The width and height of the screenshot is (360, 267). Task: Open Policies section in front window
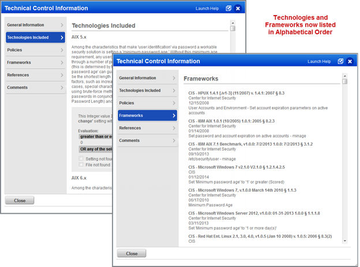tap(147, 103)
